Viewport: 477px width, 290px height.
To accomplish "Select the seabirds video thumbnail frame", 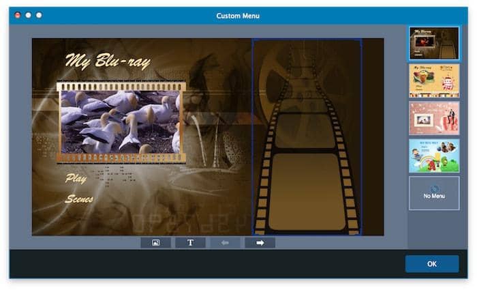I will (x=121, y=122).
